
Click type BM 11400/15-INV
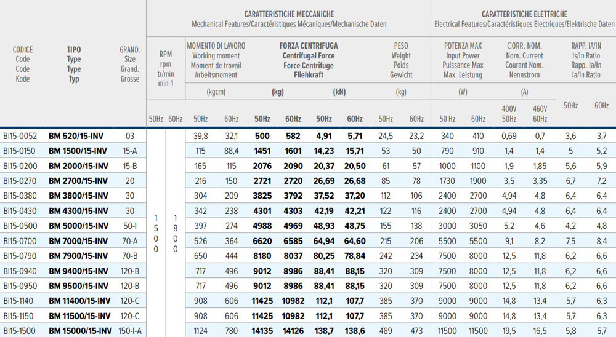pos(79,301)
